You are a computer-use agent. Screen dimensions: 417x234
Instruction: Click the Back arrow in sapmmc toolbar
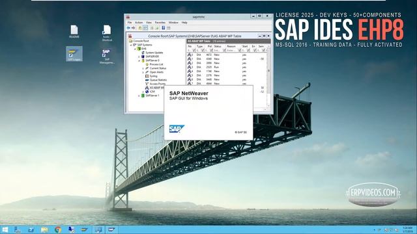pyautogui.click(x=128, y=28)
